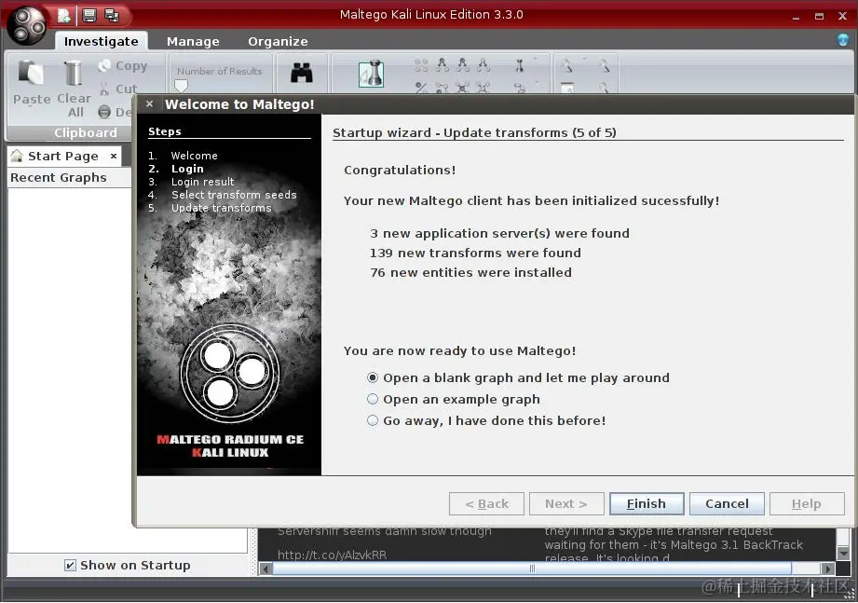This screenshot has width=858, height=603.
Task: Click the vertical align icon right of tree layouts
Action: (519, 65)
